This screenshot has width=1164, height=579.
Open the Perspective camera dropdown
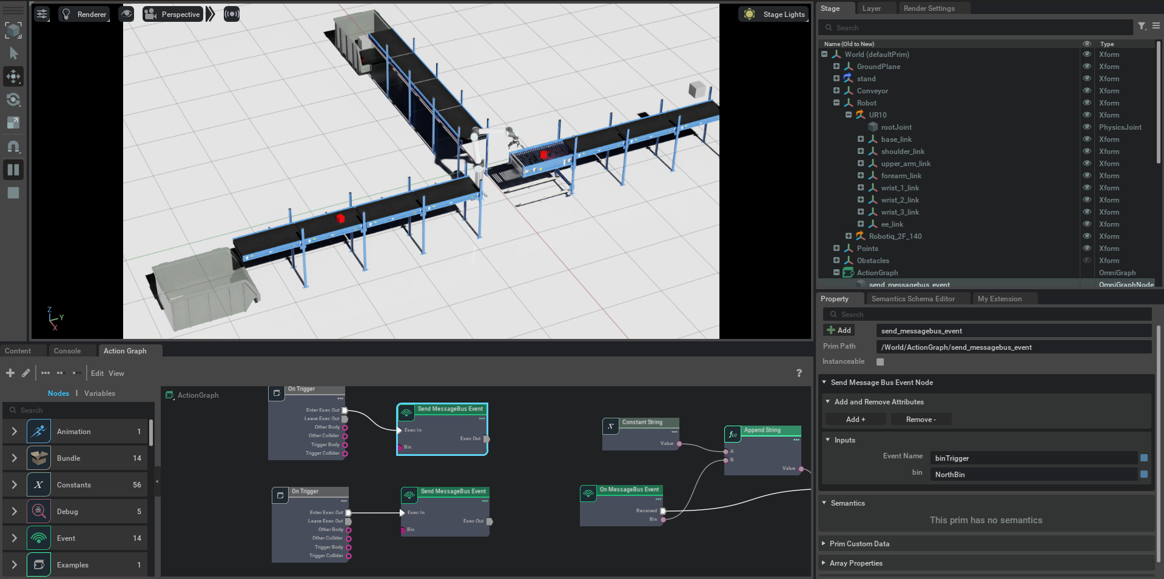point(173,14)
